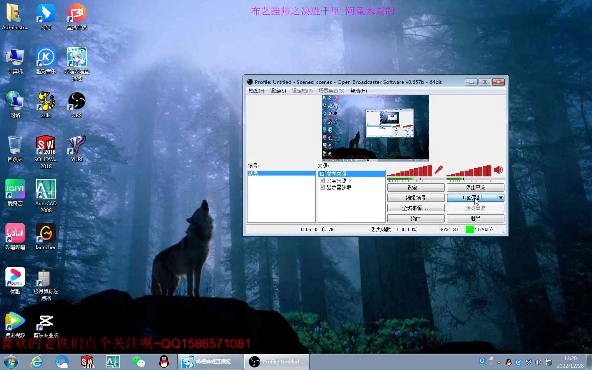This screenshot has height=370, width=592.
Task: Open 腾讯视频 desktop icon
Action: coord(15,325)
